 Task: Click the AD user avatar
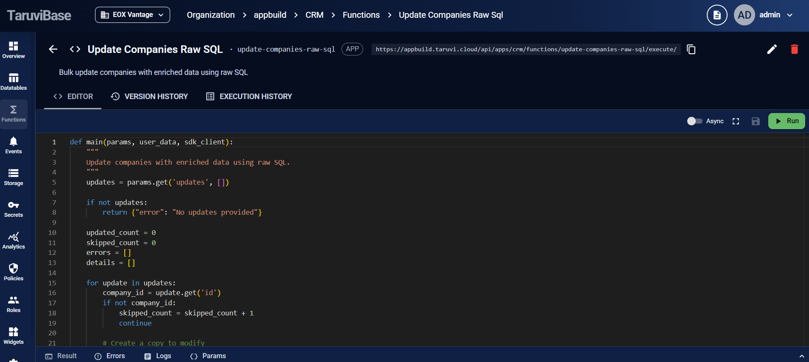tap(745, 15)
